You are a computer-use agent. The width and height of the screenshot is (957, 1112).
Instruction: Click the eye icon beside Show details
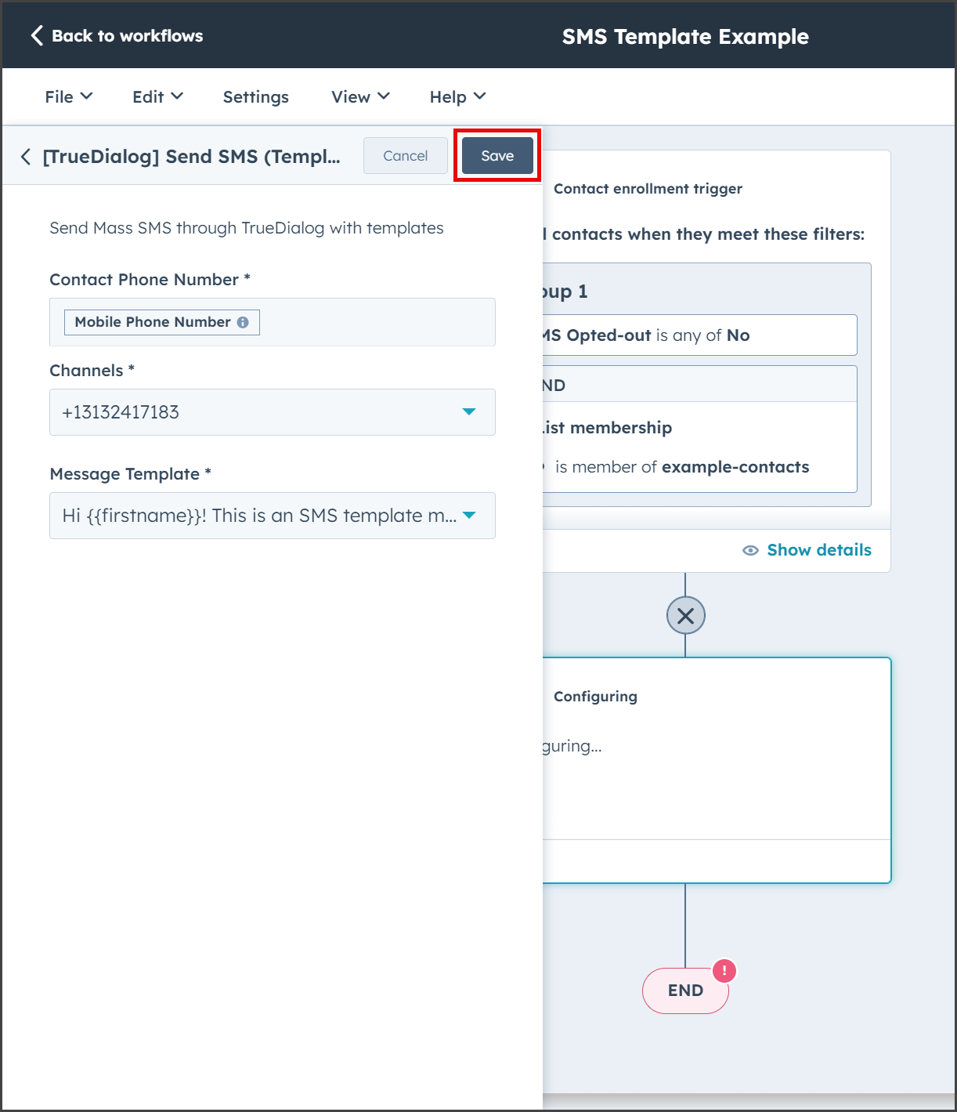pyautogui.click(x=750, y=550)
